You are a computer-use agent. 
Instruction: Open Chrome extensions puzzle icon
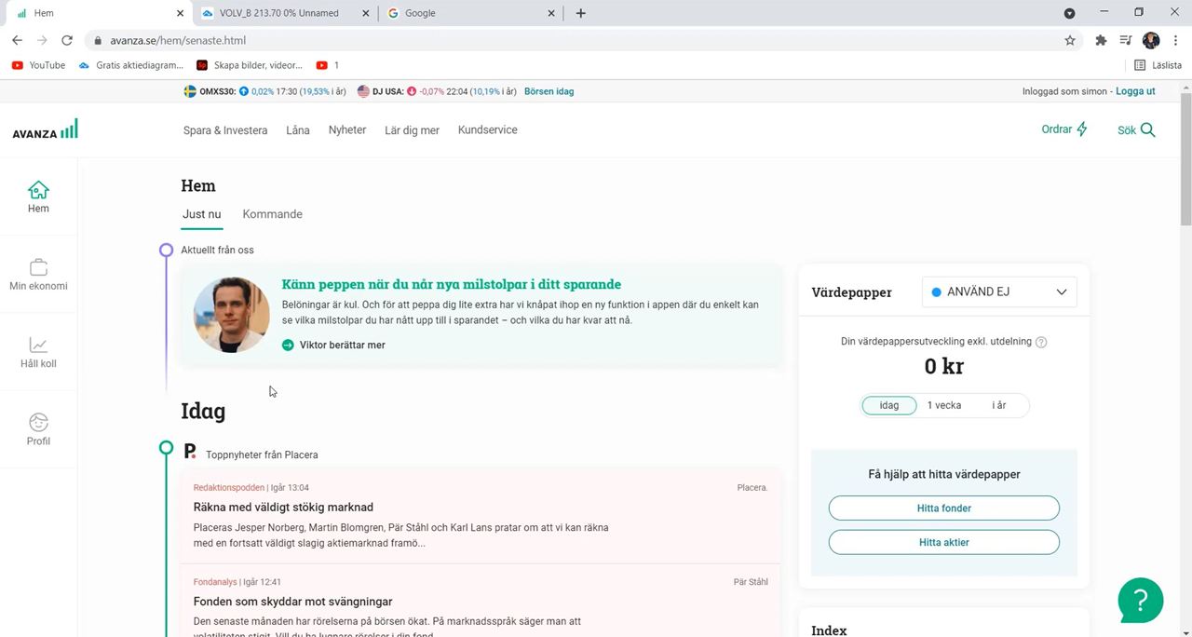point(1101,40)
